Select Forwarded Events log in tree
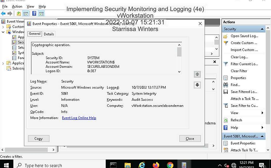 click(x=19, y=58)
